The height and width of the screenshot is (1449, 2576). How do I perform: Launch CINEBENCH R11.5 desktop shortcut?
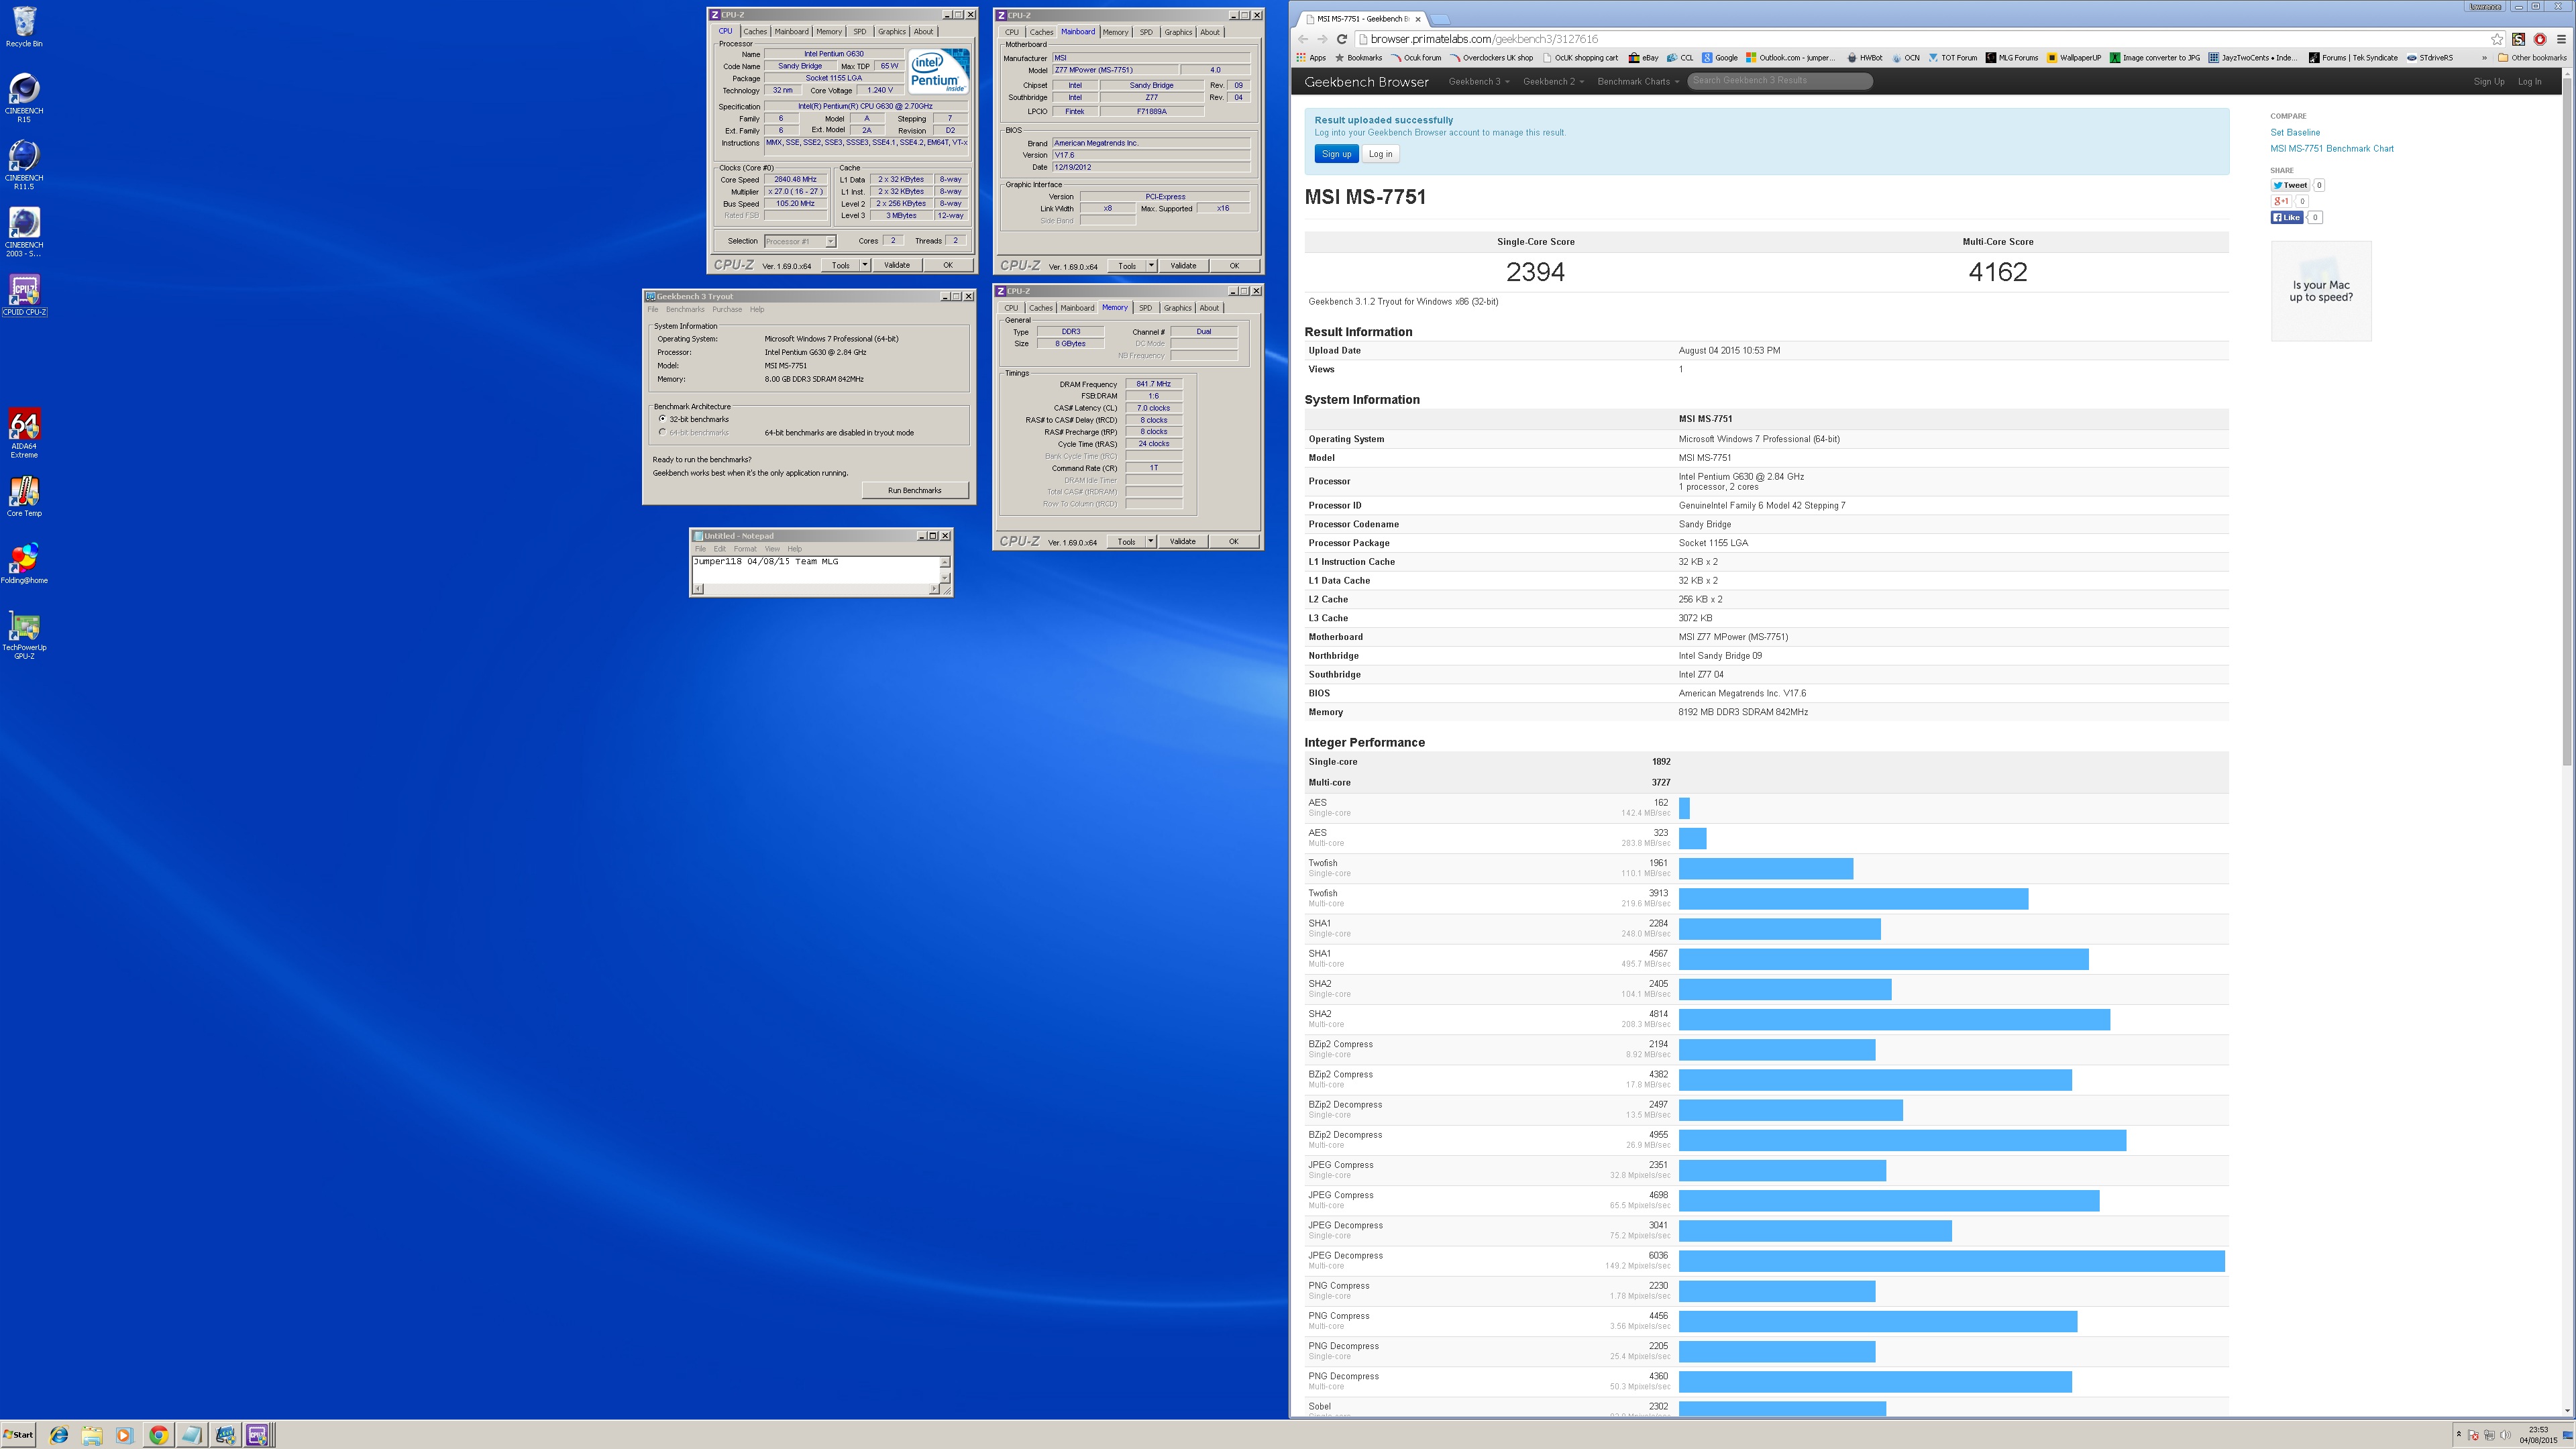[24, 164]
